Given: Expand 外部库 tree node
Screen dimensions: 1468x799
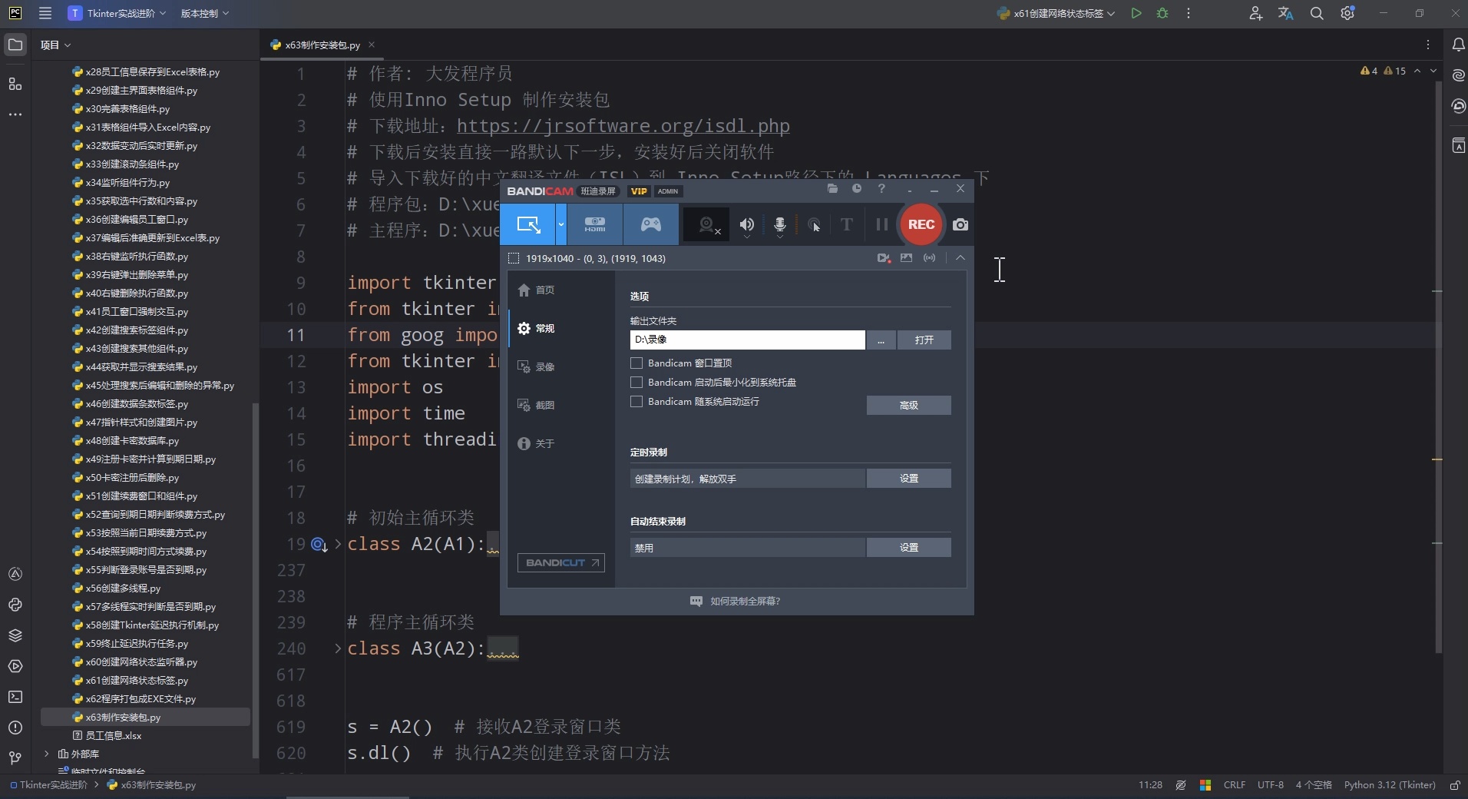Looking at the screenshot, I should (x=47, y=754).
